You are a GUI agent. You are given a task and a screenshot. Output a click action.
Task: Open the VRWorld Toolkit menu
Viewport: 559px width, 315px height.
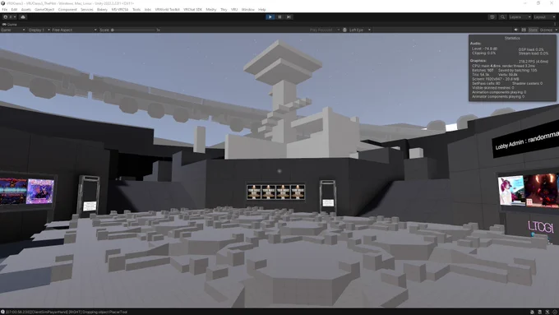click(x=167, y=10)
